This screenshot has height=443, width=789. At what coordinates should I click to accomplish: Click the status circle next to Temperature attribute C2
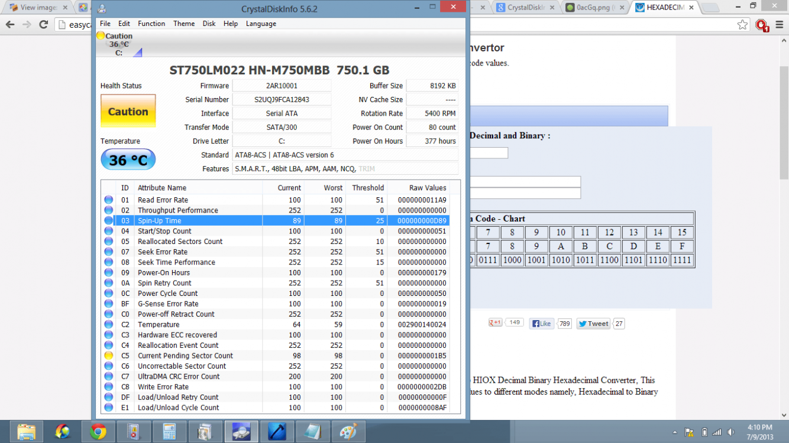(108, 324)
